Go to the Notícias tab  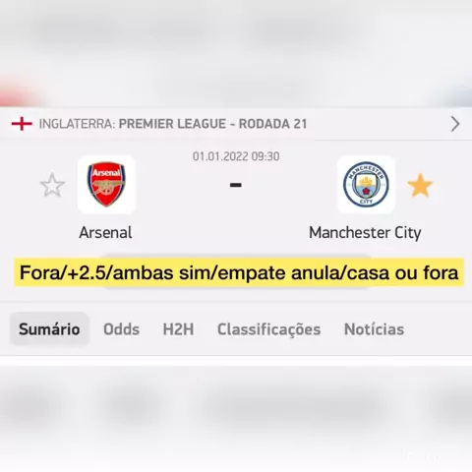click(374, 329)
